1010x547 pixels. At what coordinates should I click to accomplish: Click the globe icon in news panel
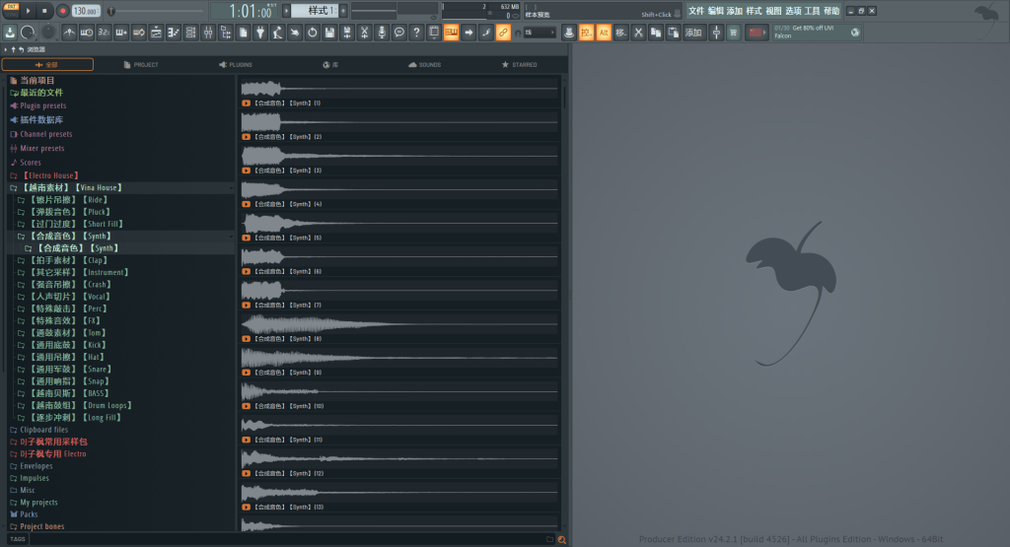tap(855, 33)
